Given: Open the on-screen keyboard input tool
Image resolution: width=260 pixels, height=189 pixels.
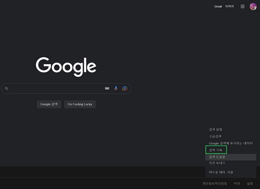Looking at the screenshot, I should point(107,88).
